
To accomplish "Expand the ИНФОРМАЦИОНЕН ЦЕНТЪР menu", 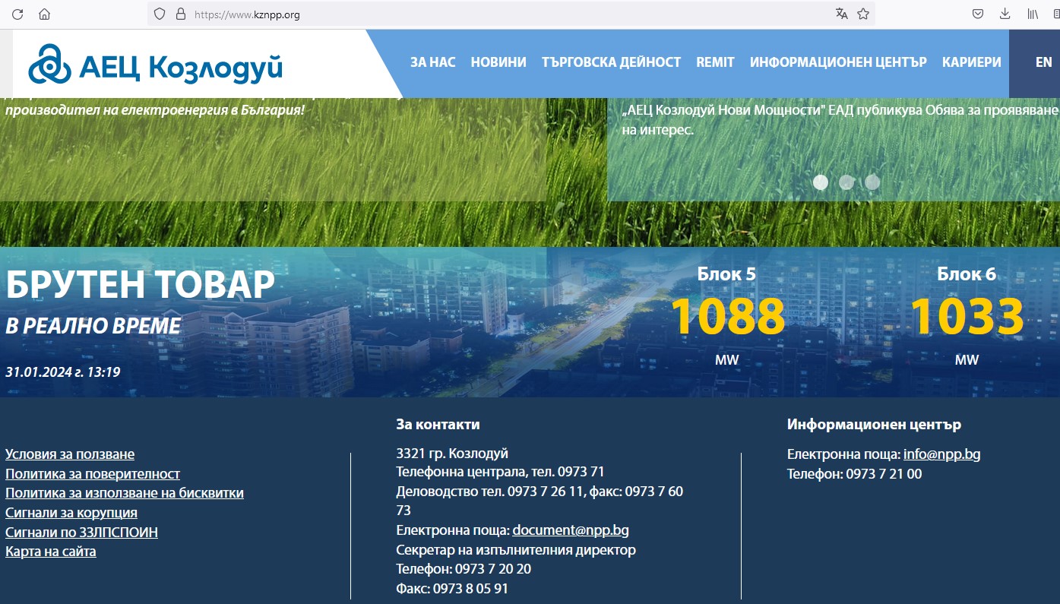I will (x=838, y=62).
